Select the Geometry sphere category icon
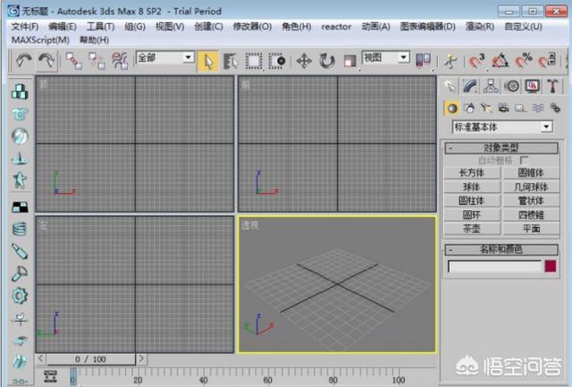Screen dimensions: 572x387 point(452,108)
